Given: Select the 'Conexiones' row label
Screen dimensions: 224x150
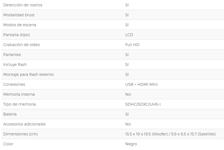Looking at the screenshot, I should pos(14,84).
